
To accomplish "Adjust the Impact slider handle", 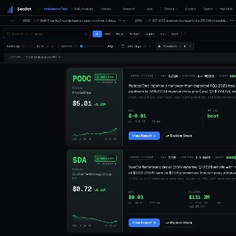I will pyautogui.click(x=81, y=46).
